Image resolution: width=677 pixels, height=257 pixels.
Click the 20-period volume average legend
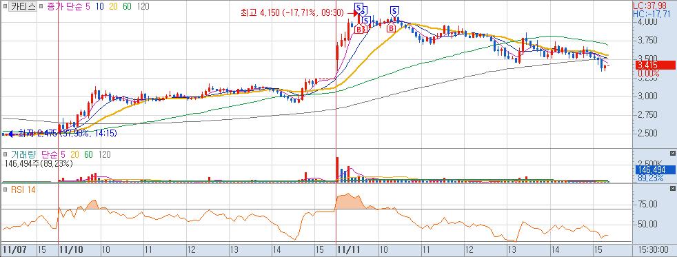74,155
